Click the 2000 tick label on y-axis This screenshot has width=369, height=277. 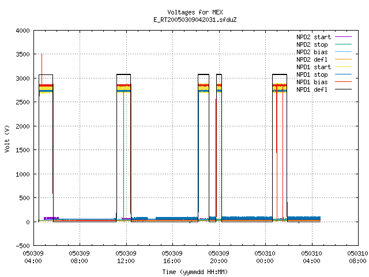tap(23, 126)
